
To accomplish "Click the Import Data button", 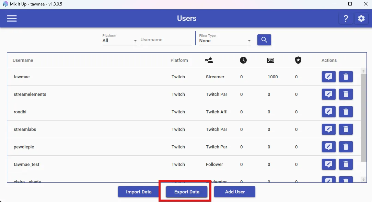I will [139, 192].
